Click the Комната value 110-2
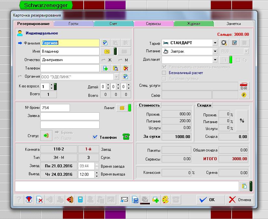Viewport: 268px width, 219px height. (x=59, y=149)
